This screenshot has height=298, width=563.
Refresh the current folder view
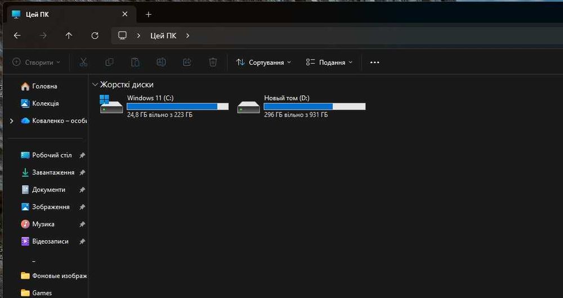click(95, 35)
